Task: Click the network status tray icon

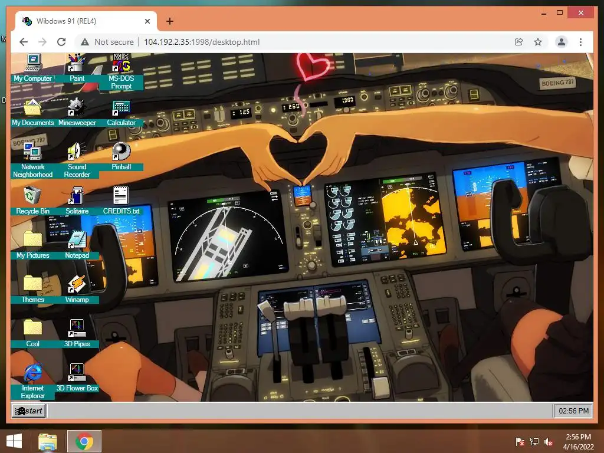Action: coord(534,442)
